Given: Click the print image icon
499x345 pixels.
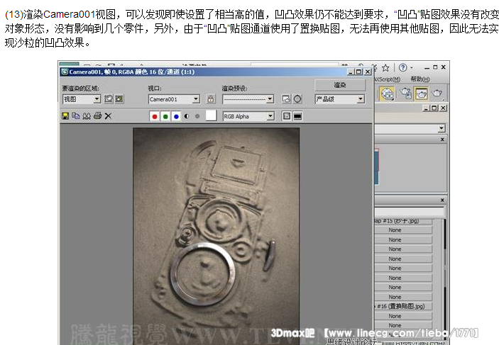Looking at the screenshot, I should [97, 115].
